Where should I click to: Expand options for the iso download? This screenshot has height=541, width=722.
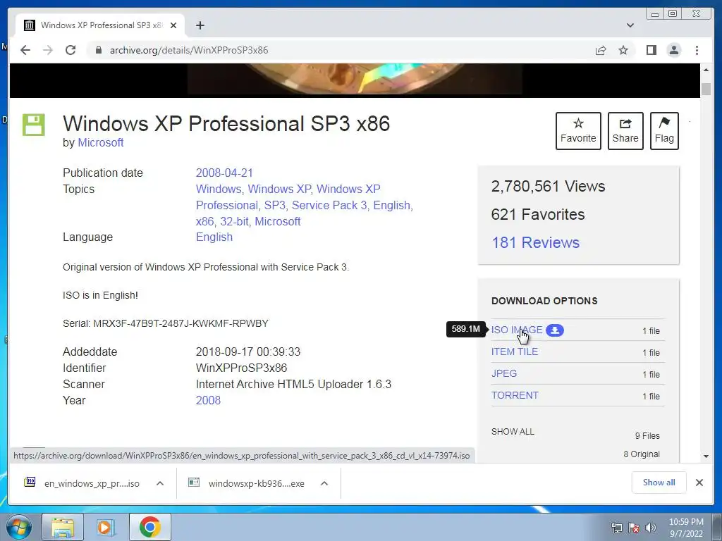tap(160, 483)
